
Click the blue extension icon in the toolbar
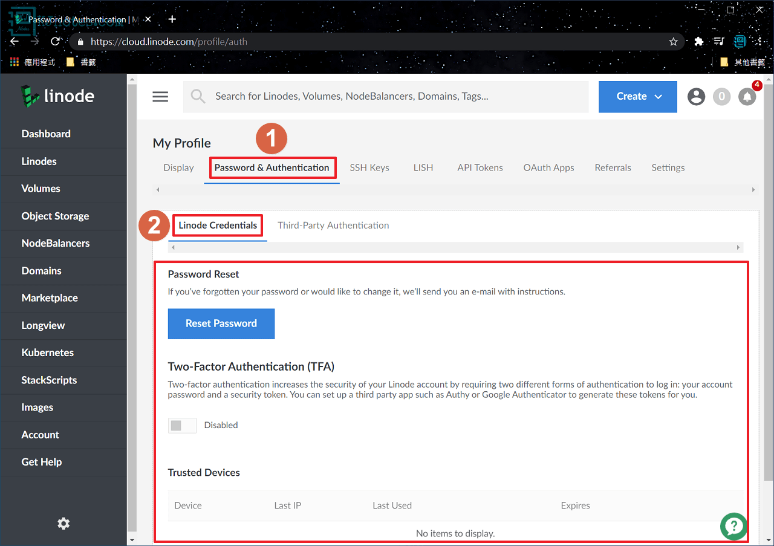tap(740, 42)
